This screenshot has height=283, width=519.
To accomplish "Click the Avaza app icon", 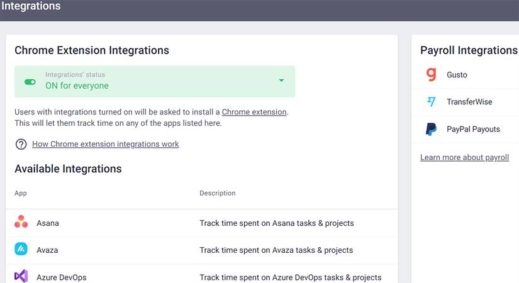I will (x=21, y=249).
